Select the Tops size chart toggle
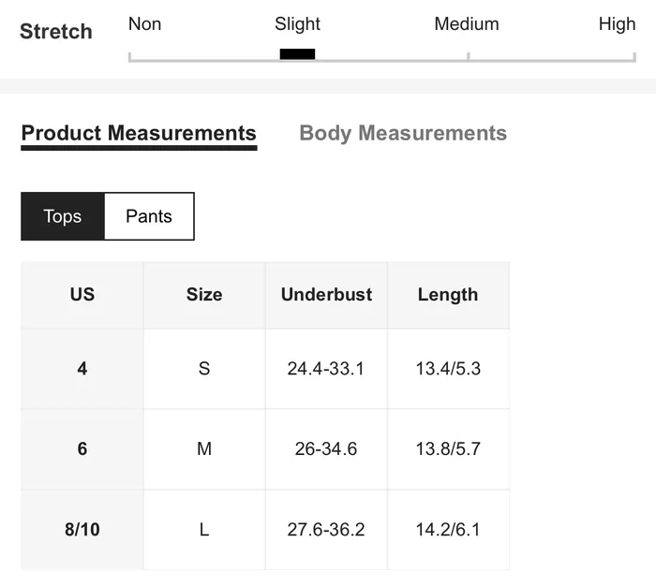 [63, 216]
